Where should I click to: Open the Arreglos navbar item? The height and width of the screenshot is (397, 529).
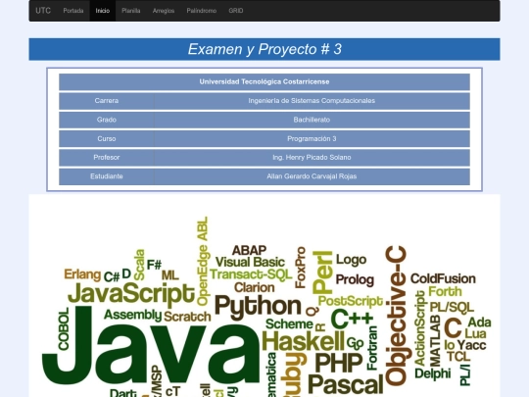pyautogui.click(x=164, y=11)
